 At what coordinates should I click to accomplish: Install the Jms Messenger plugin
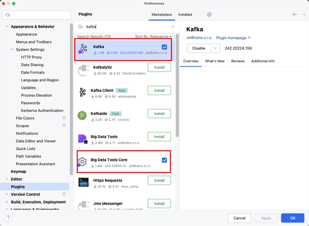point(159,204)
